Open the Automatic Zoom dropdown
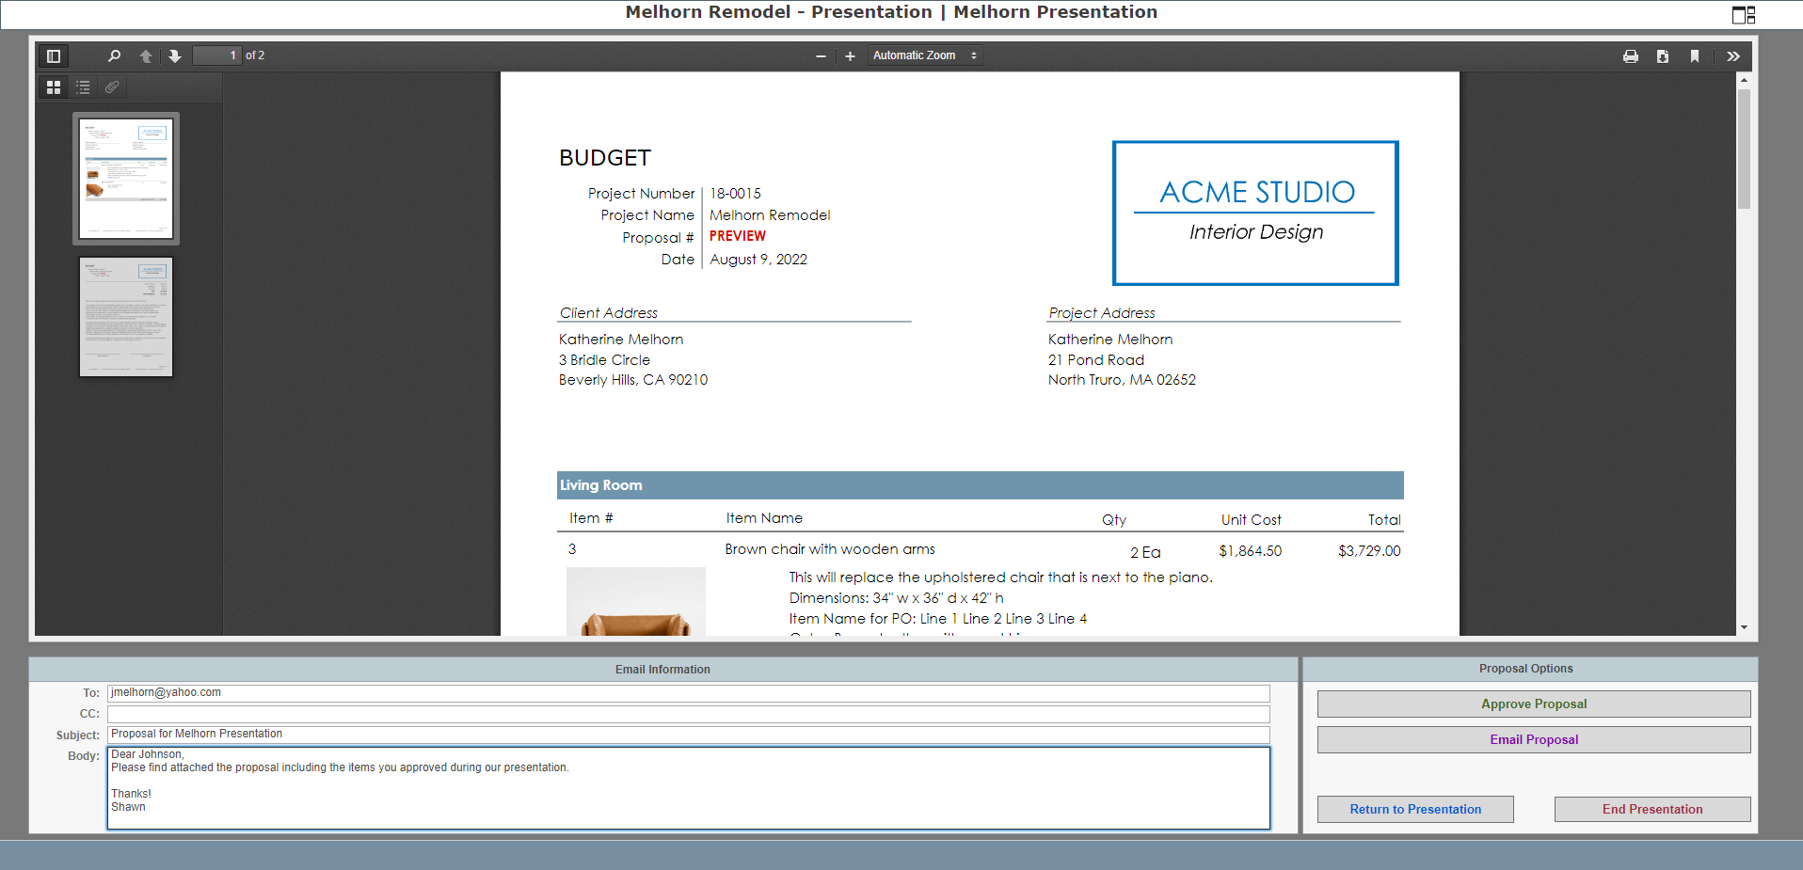This screenshot has height=870, width=1803. click(x=925, y=55)
